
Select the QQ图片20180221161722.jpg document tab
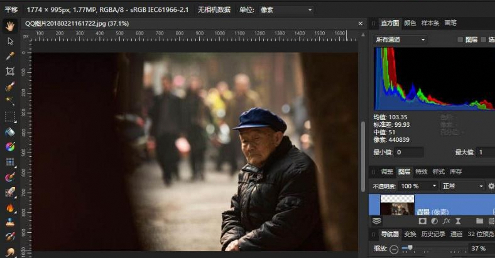(x=77, y=24)
